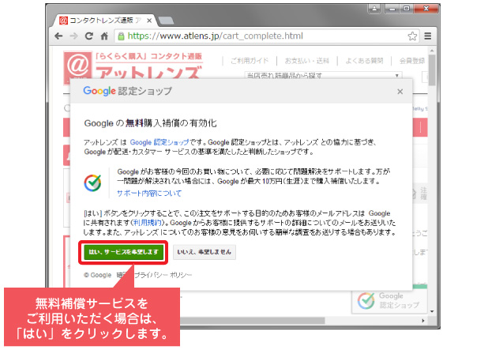488x350 pixels.
Task: Reload the page with refresh icon
Action: click(89, 36)
